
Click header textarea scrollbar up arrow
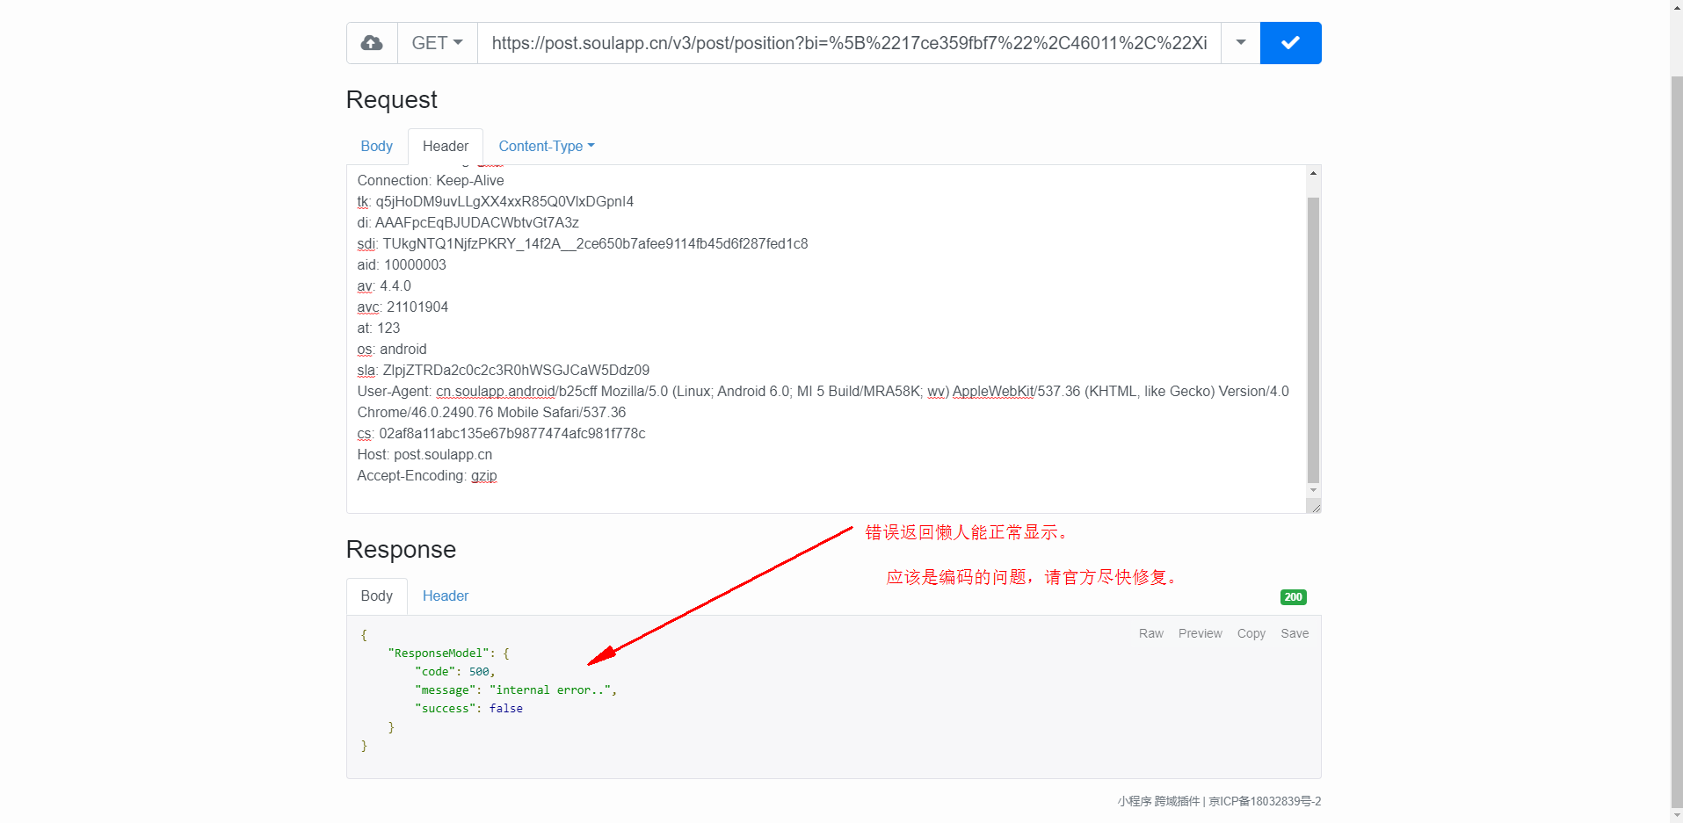pos(1313,173)
